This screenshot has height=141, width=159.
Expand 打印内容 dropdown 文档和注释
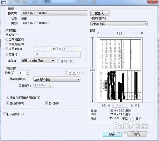point(119,24)
